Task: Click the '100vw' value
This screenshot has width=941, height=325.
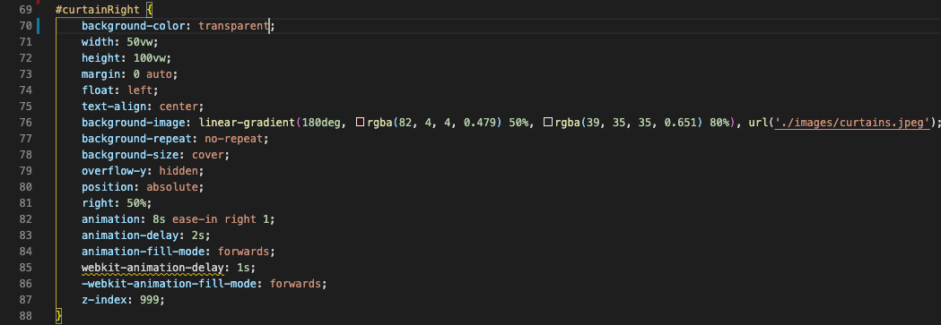Action: [150, 58]
